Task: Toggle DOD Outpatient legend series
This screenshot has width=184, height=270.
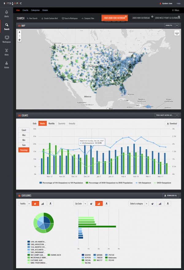Action: click(x=162, y=183)
